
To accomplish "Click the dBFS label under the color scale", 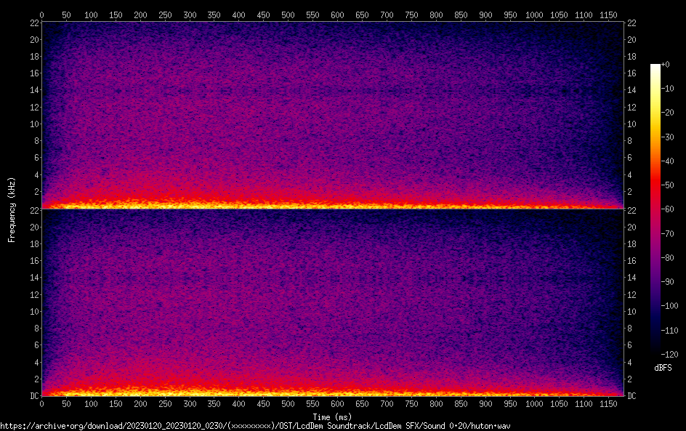I will tap(663, 368).
